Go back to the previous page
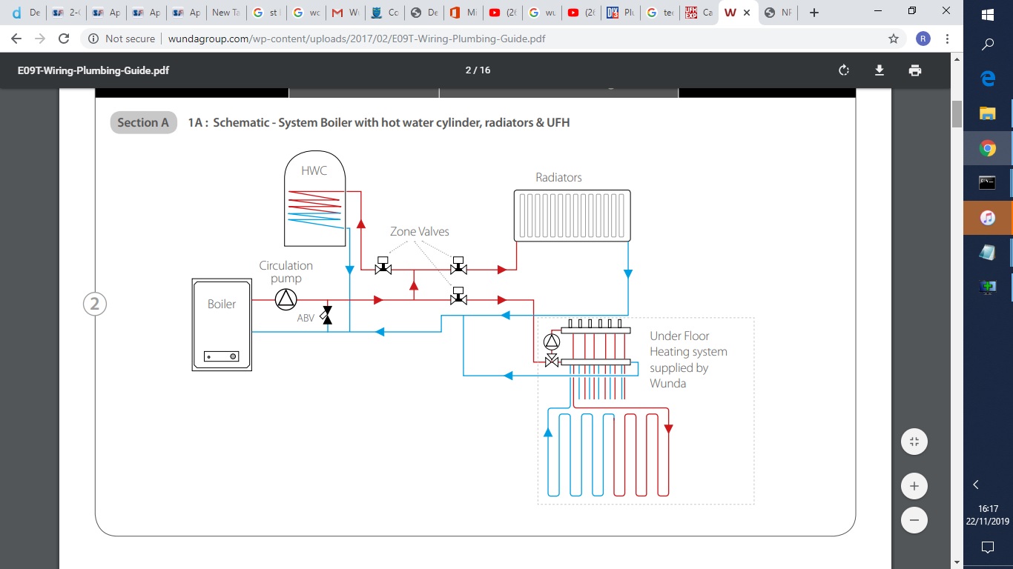The width and height of the screenshot is (1013, 569). [17, 39]
